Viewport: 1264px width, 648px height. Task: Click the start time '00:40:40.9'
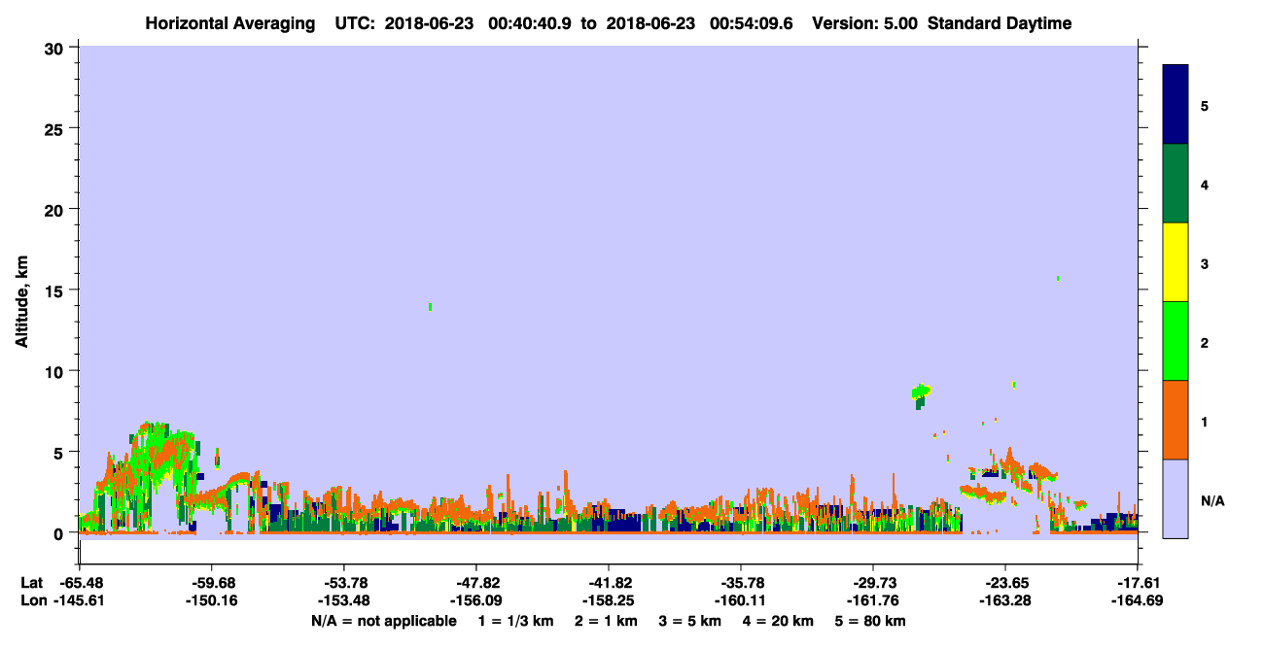click(529, 23)
